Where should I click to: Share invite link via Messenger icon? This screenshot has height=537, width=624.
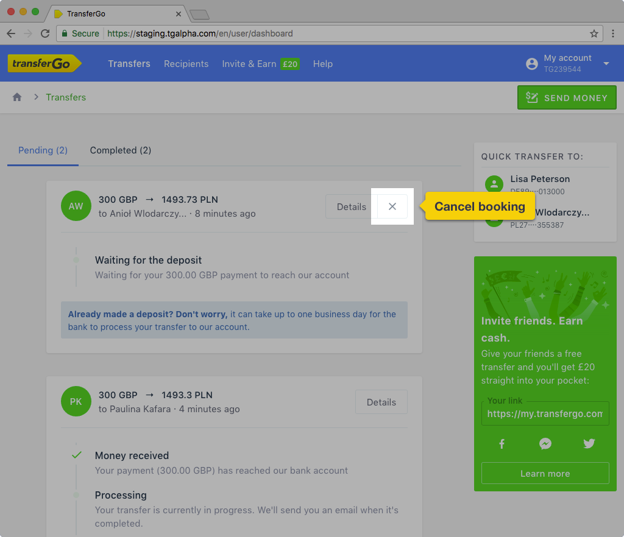[x=545, y=444]
